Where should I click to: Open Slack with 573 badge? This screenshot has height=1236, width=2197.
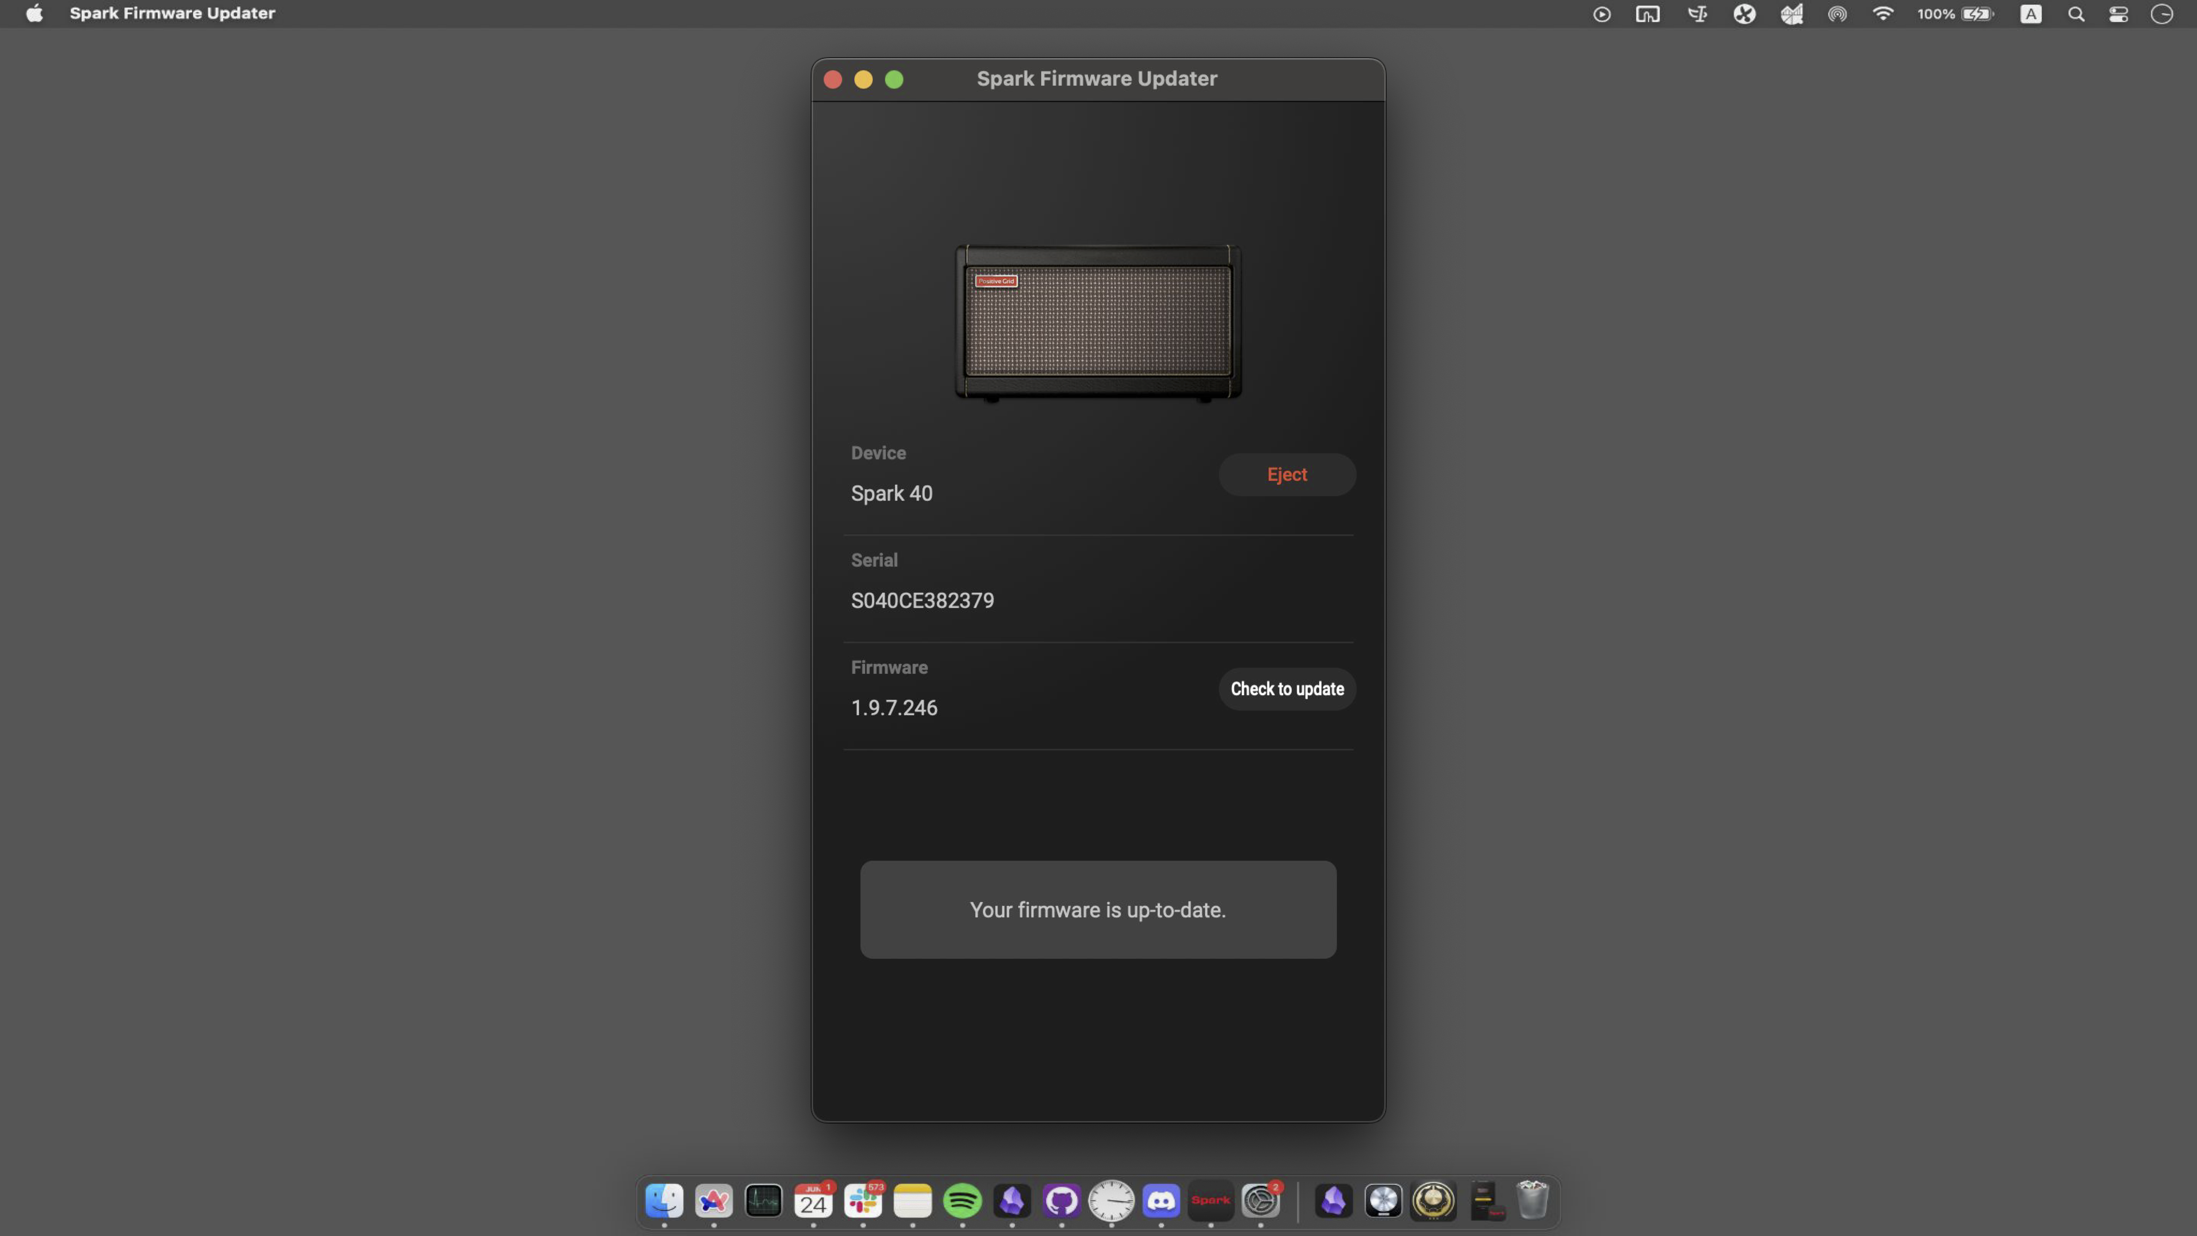click(863, 1201)
